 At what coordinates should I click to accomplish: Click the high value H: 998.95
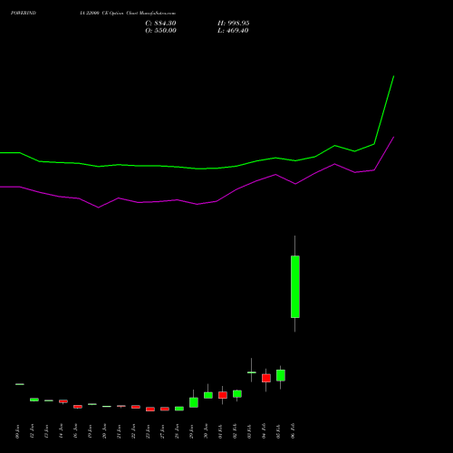[x=234, y=24]
